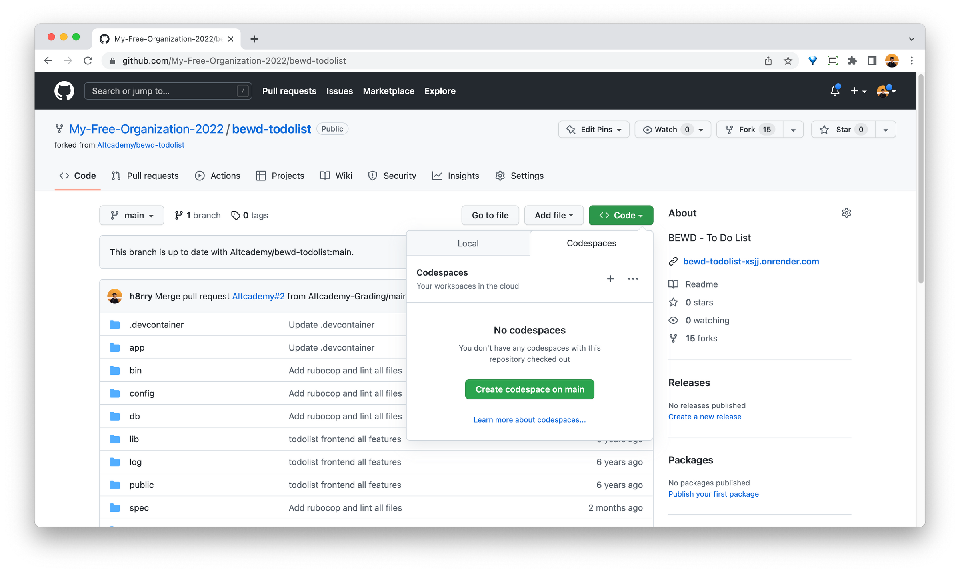Toggle the browser side panel icon
The image size is (960, 573).
click(x=872, y=60)
